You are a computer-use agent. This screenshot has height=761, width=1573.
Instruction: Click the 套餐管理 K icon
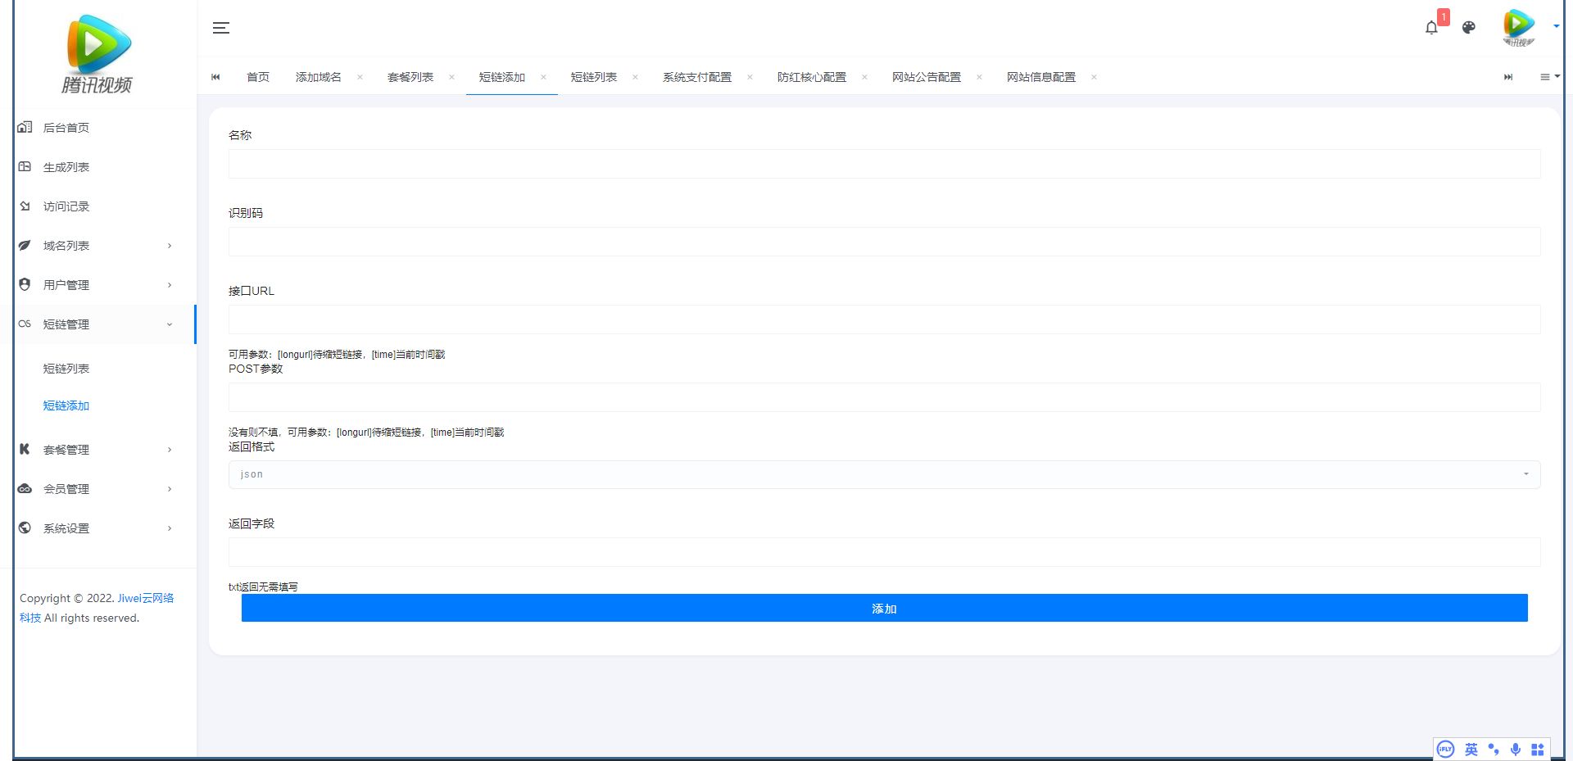25,449
